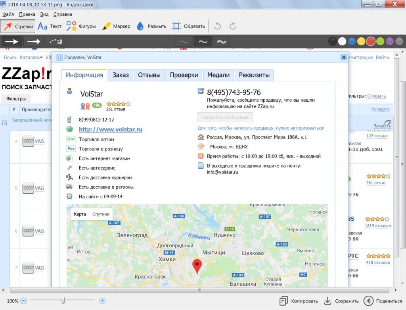Click the zoom in plus button
The width and height of the screenshot is (406, 310).
tap(102, 301)
